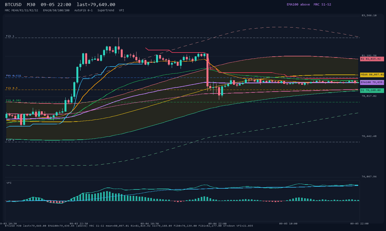The width and height of the screenshot is (386, 231).
Task: Click the 09-05 22:00 timestamp in the chart title
Action: 56,4
